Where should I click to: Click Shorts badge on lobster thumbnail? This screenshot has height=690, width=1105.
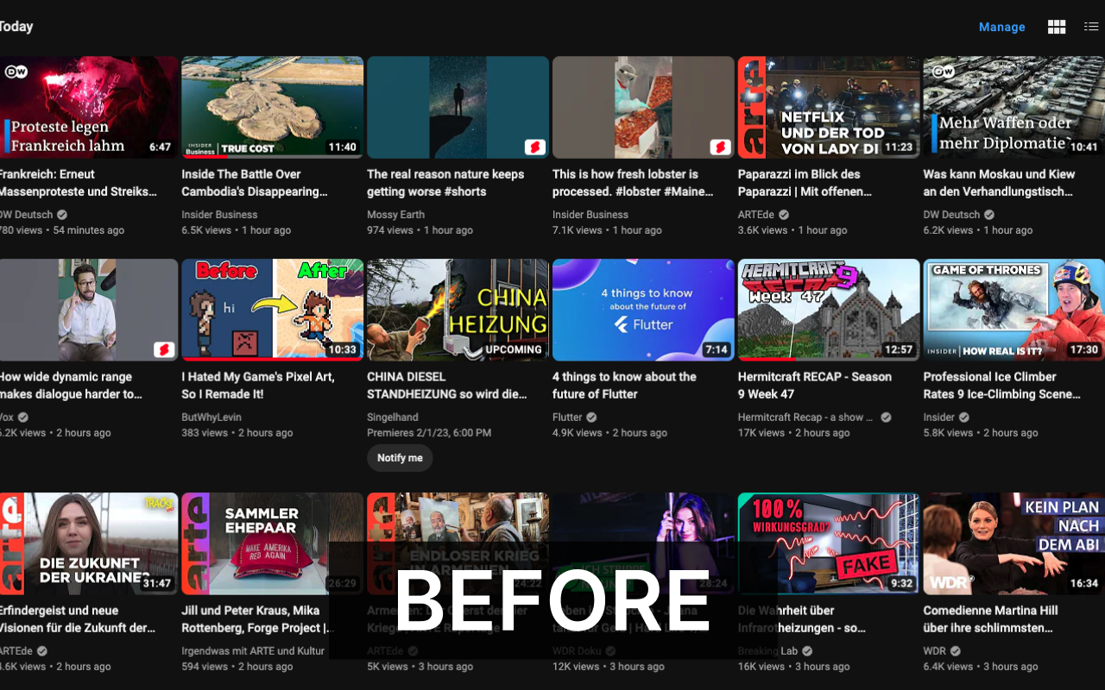720,147
